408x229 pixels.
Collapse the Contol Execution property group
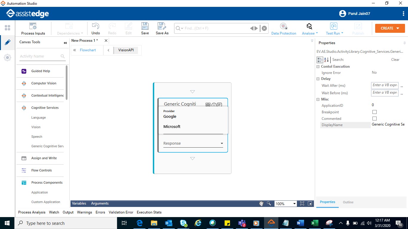(x=318, y=66)
